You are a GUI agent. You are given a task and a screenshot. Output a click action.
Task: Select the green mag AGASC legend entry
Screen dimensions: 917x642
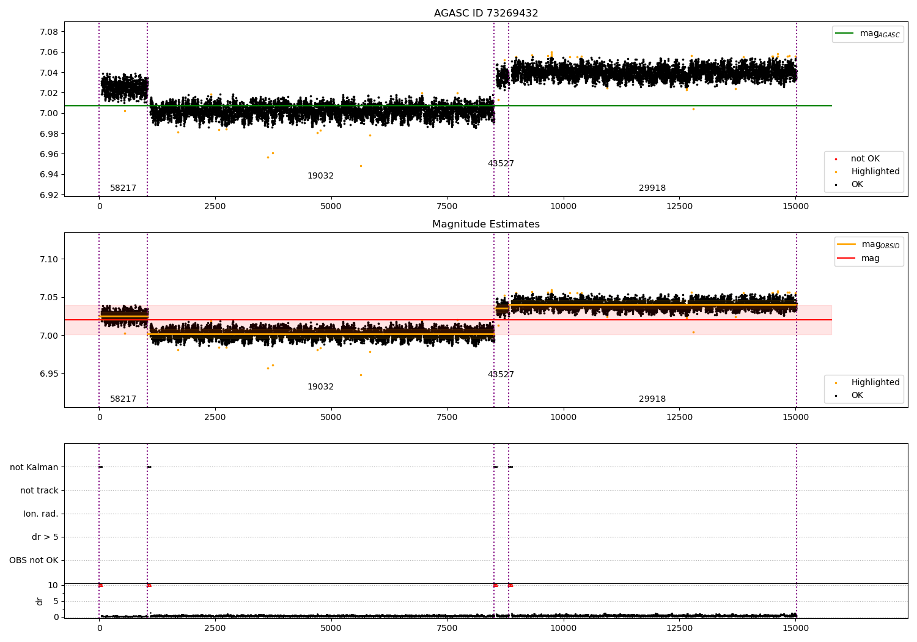(867, 34)
